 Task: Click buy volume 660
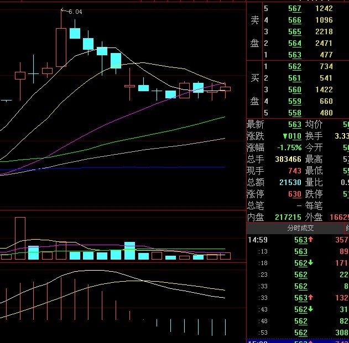(326, 101)
